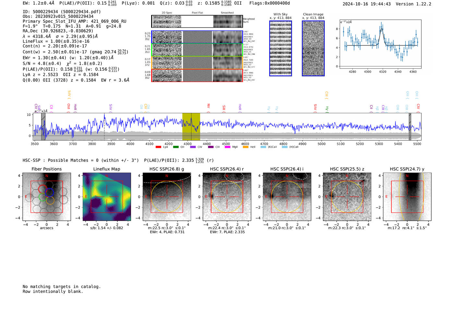The width and height of the screenshot is (454, 309).
Task: Click the 'm:17.2 re:4.1"' caption under y image
Action: click(x=407, y=228)
